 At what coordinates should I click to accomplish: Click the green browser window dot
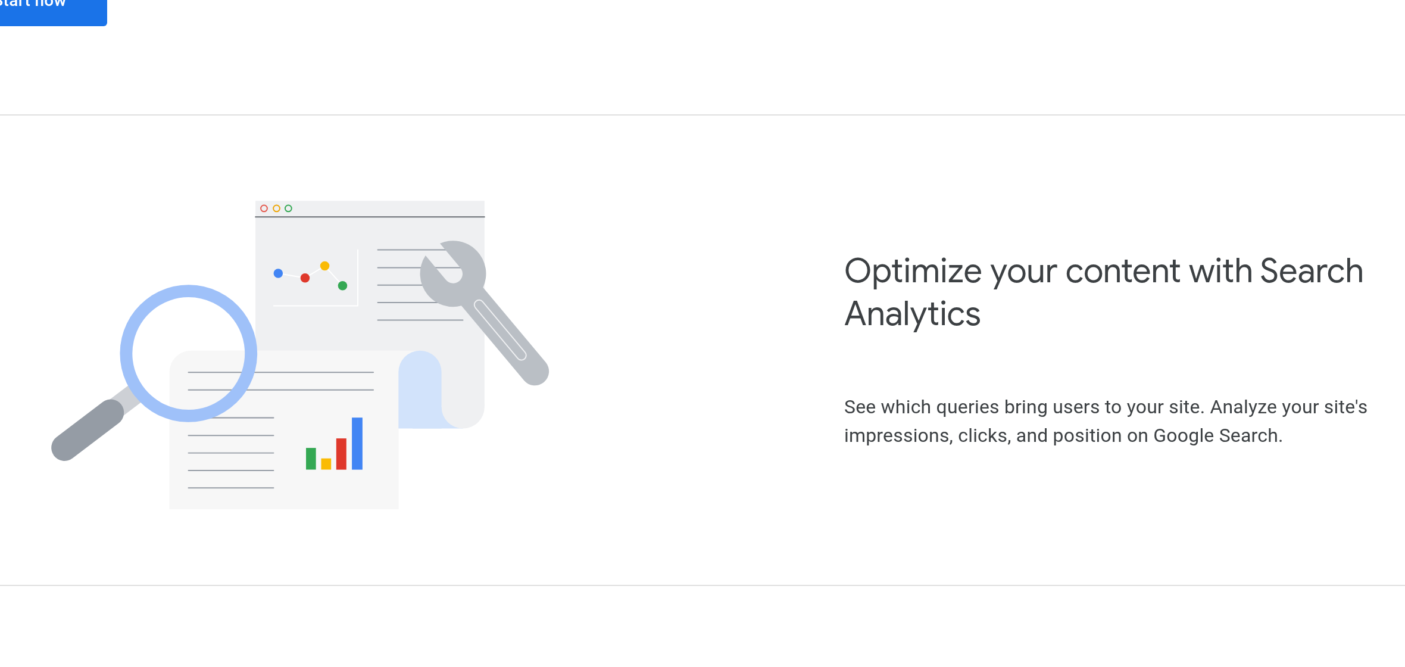coord(289,208)
